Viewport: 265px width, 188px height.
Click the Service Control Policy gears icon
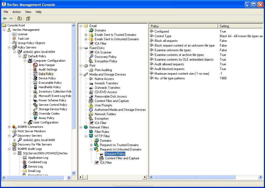(35, 105)
